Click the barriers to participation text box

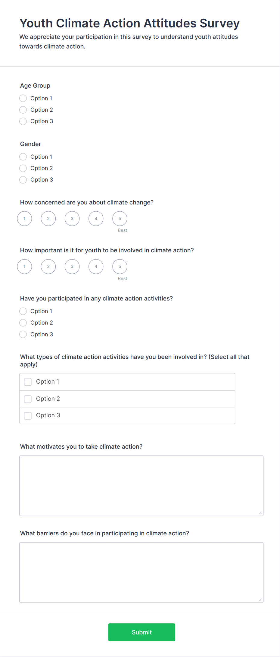[x=141, y=572]
